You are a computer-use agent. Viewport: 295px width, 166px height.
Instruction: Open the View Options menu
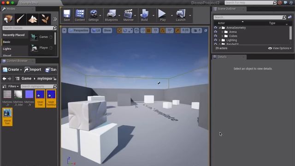click(280, 48)
